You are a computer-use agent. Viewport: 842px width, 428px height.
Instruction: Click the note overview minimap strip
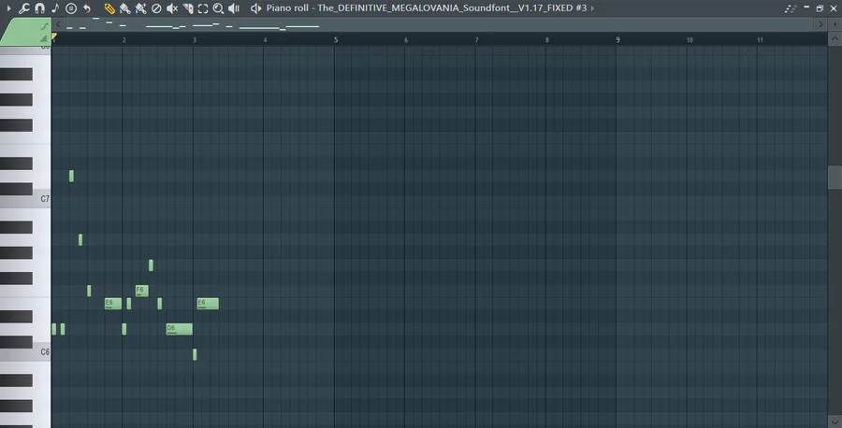(x=439, y=24)
